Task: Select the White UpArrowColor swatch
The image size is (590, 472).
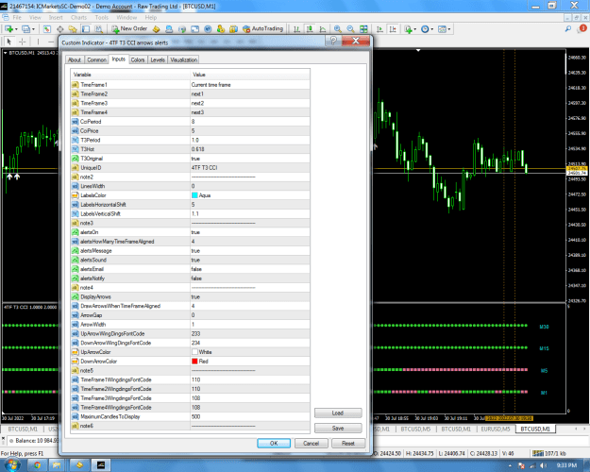Action: point(194,352)
